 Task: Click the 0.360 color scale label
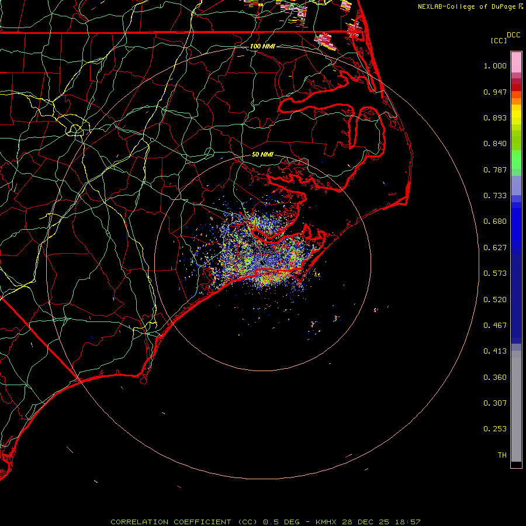[x=495, y=378]
